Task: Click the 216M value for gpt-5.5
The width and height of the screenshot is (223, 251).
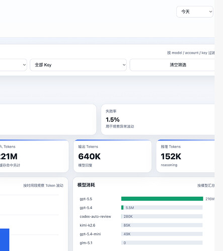Action: coord(210,199)
